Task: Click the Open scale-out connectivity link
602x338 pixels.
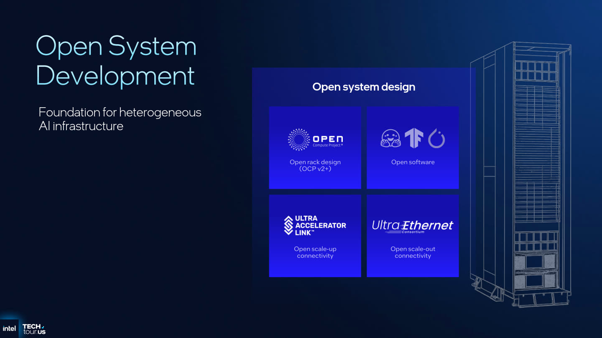Action: [413, 252]
